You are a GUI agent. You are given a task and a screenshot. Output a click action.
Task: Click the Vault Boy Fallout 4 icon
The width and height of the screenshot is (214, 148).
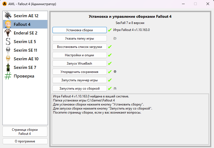(x=8, y=24)
